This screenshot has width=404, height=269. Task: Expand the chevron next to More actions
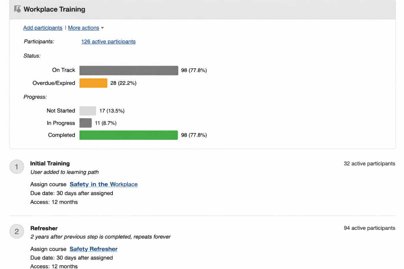click(x=102, y=28)
